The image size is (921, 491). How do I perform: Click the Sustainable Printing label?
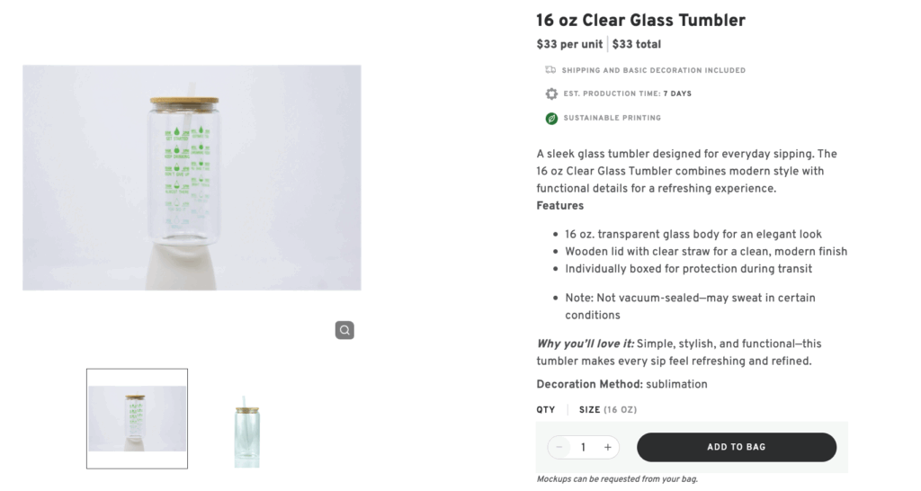(x=612, y=118)
